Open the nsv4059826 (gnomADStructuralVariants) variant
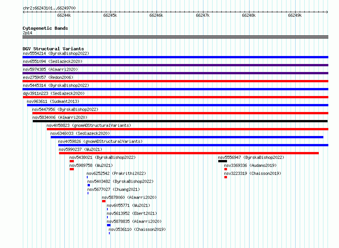The width and height of the screenshot is (339, 248). pos(100,141)
